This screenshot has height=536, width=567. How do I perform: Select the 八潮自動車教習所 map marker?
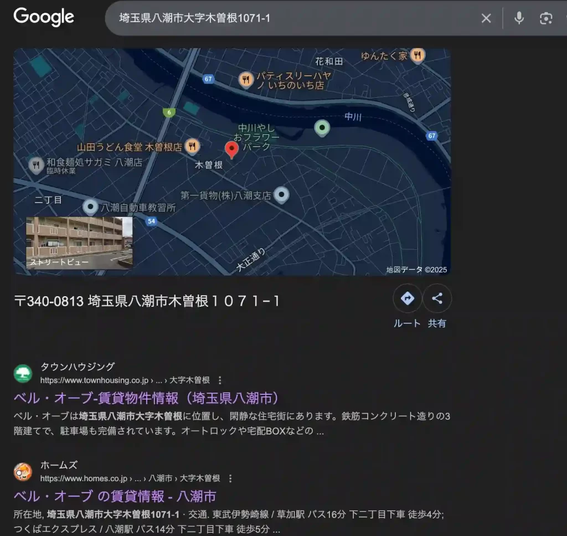90,207
